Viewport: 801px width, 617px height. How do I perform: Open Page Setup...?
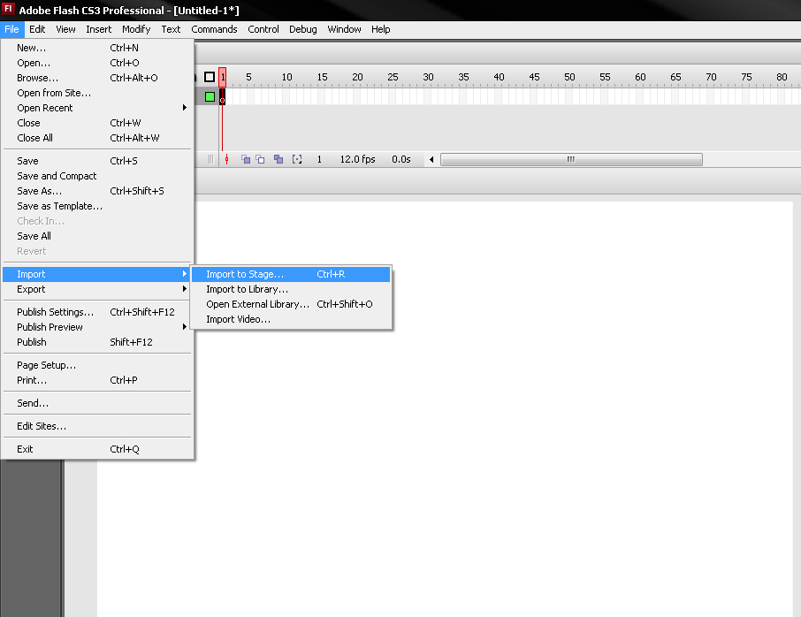[x=97, y=365]
